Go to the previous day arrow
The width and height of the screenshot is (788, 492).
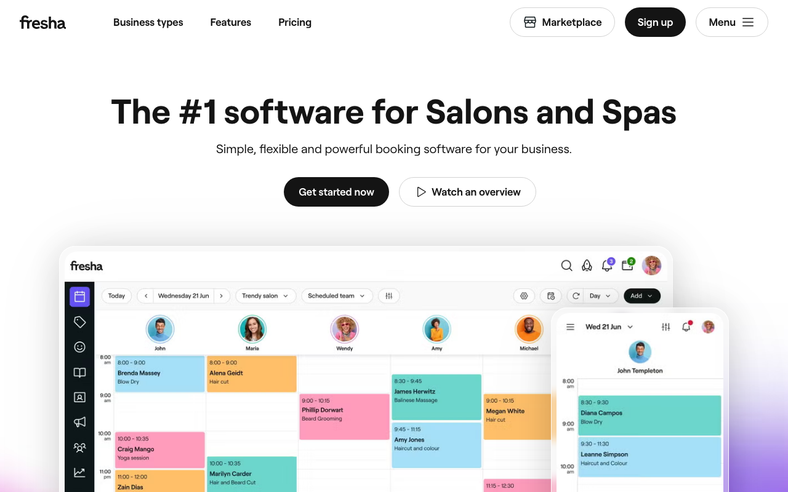click(x=146, y=296)
